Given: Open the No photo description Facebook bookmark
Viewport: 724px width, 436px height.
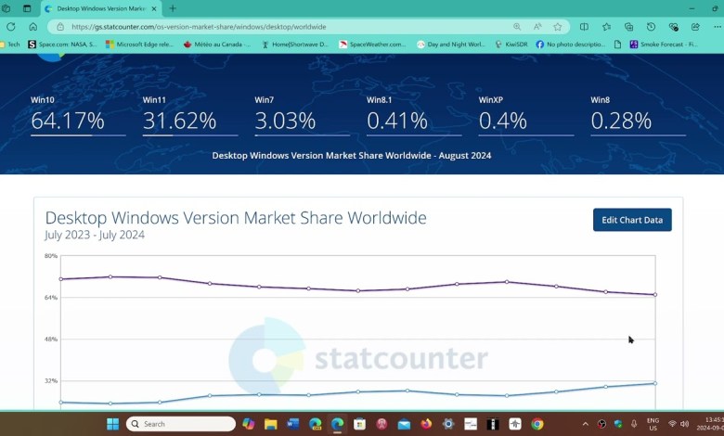Looking at the screenshot, I should click(x=570, y=45).
